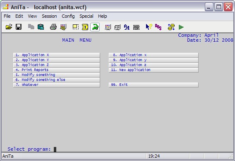Click the 99. Exit button

tap(153, 85)
